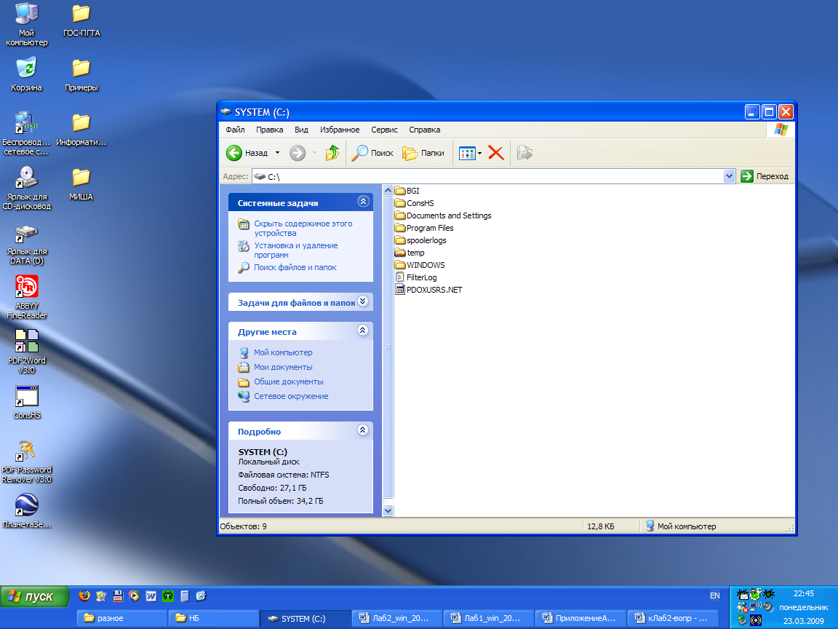The width and height of the screenshot is (838, 629).
Task: Click PDF Password Remover v3.0 shortcut
Action: pos(27,461)
